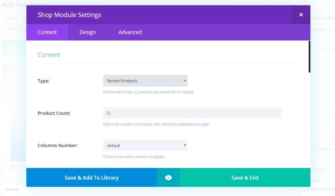Screen dimensions: 335x196
Task: Click the Save & Exit button
Action: tap(245, 178)
